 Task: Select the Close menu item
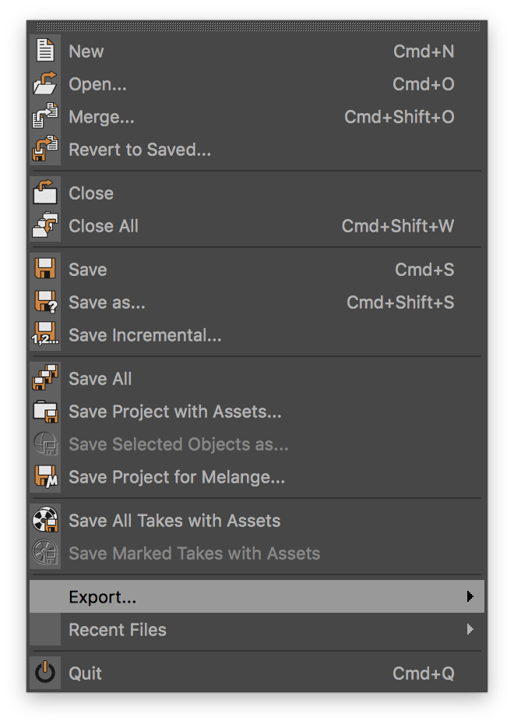click(x=91, y=193)
